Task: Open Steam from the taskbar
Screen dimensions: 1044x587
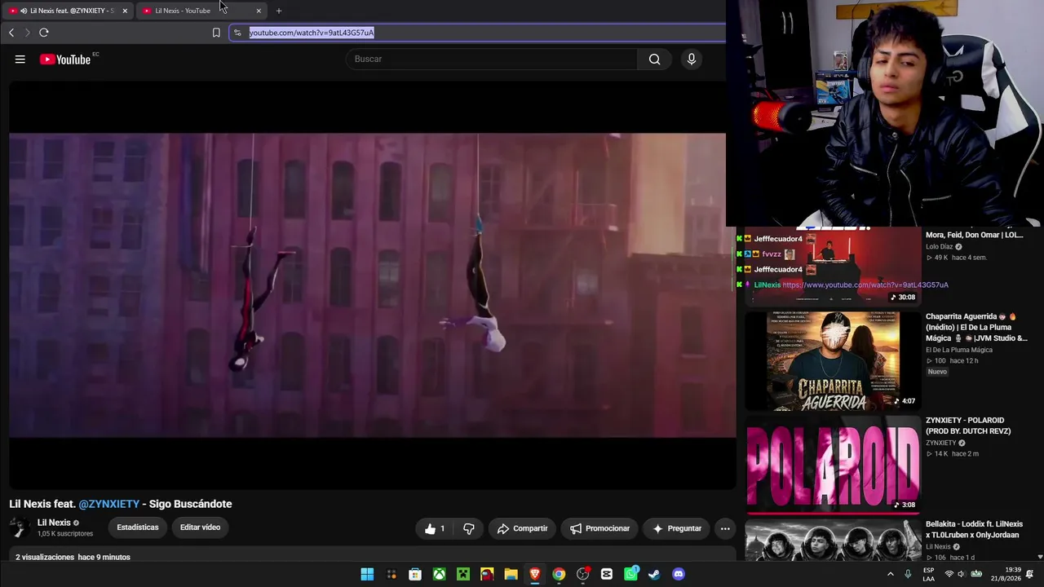Action: coord(654,574)
